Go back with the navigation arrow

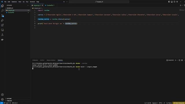pyautogui.click(x=64, y=2)
